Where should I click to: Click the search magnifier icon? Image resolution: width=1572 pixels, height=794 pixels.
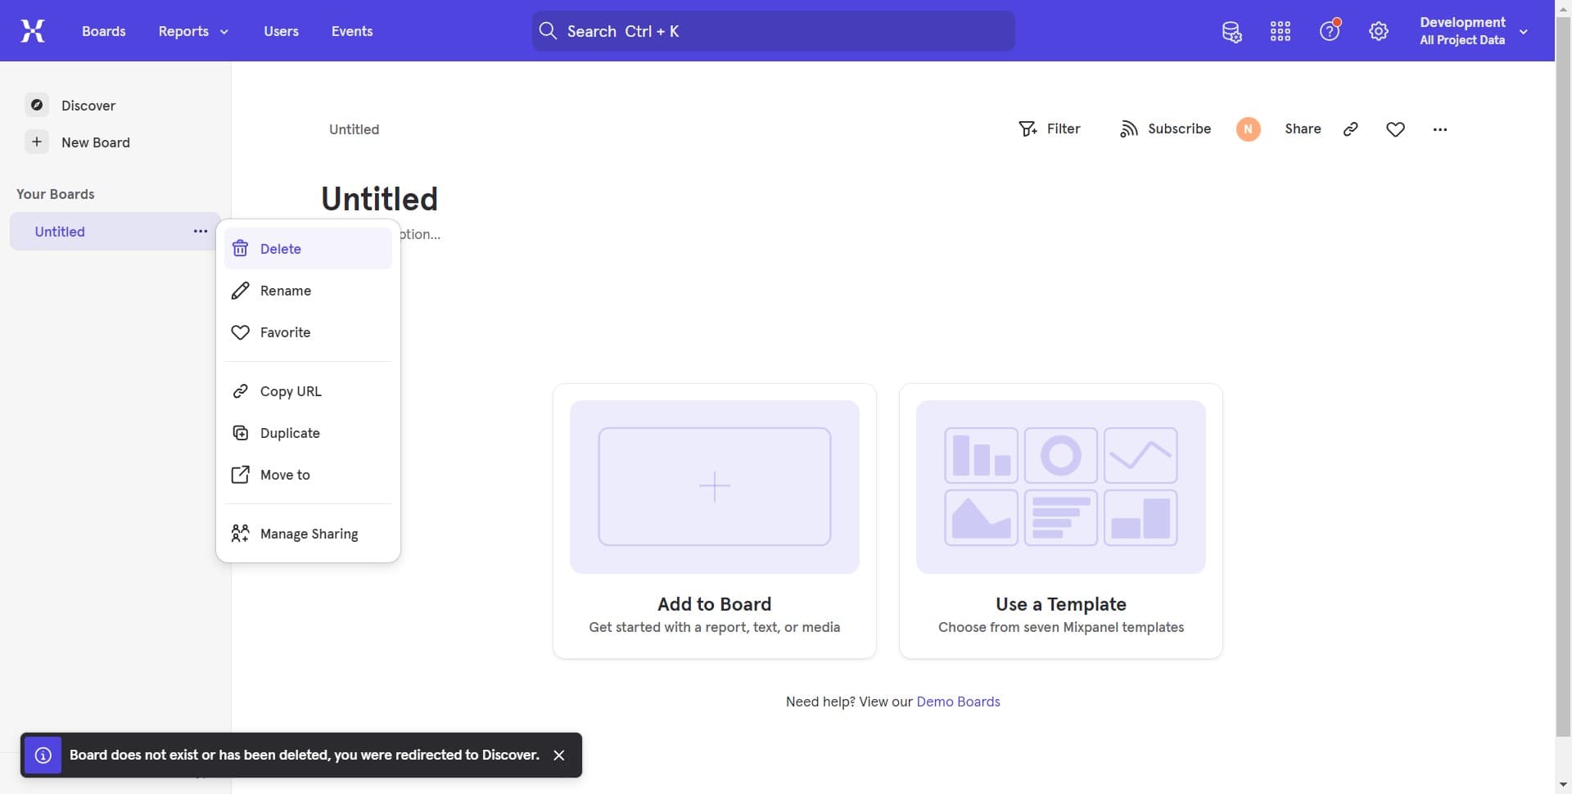pyautogui.click(x=549, y=30)
